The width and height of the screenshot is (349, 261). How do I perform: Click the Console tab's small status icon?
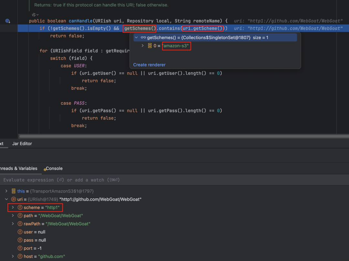click(45, 170)
